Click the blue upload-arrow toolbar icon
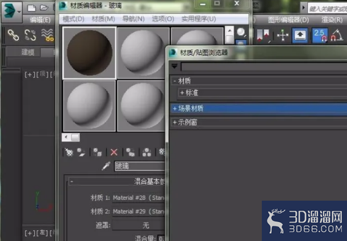Viewport: 347px width, 241px height. coord(300,35)
